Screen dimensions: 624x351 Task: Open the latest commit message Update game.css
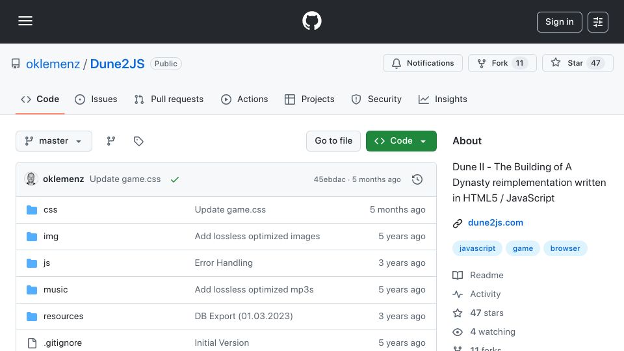(x=125, y=179)
